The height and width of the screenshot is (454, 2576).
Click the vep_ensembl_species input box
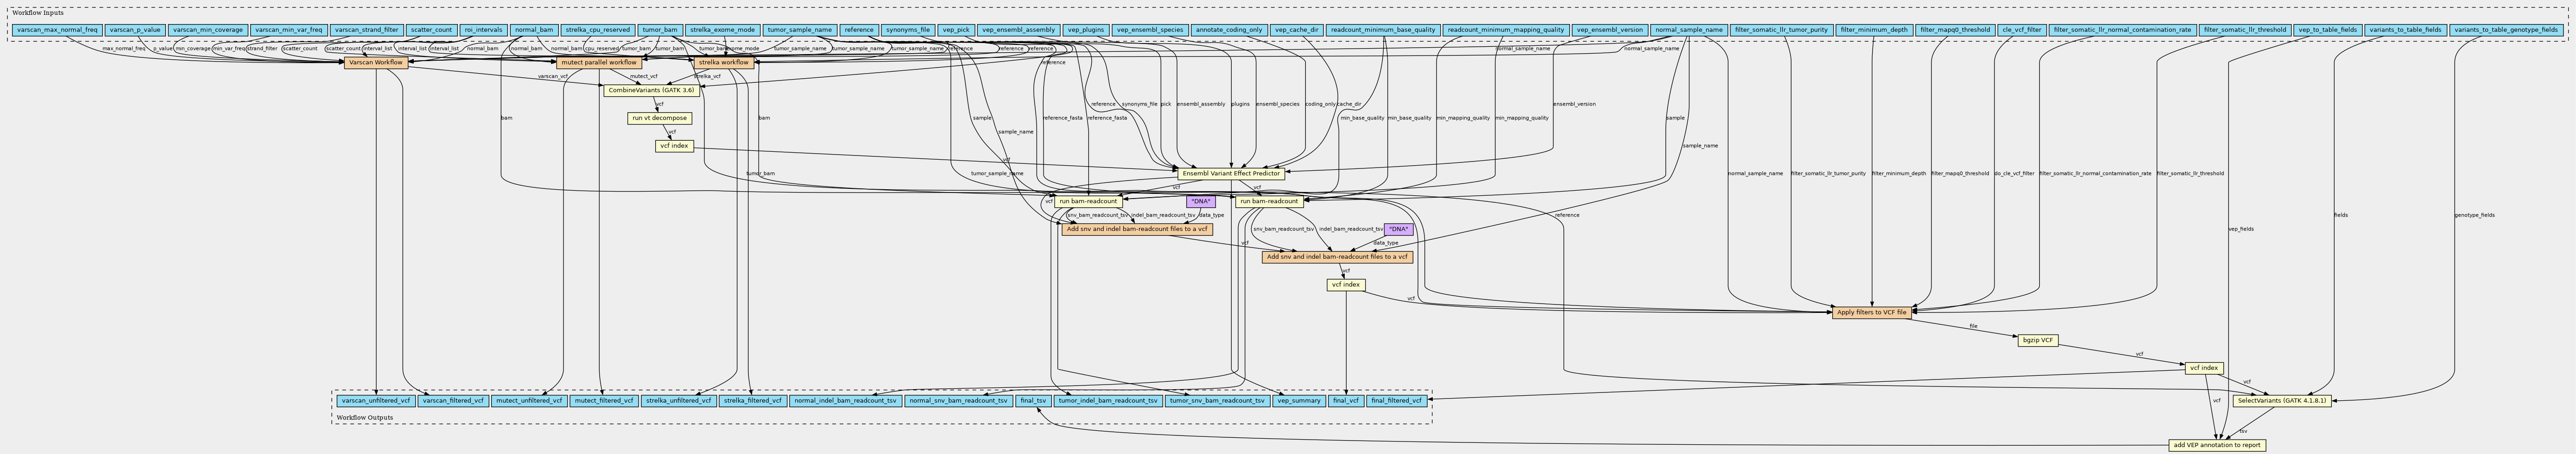(1150, 30)
